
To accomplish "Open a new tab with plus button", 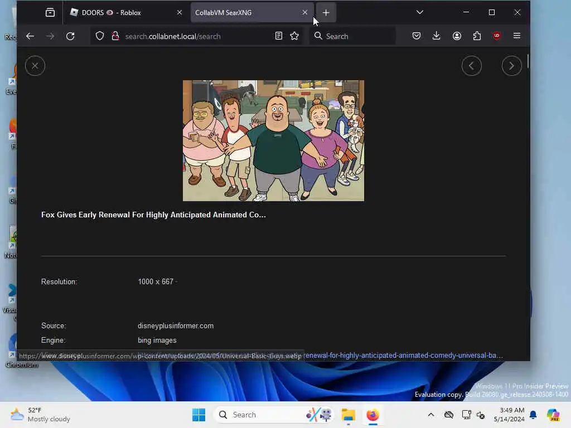I will [326, 13].
